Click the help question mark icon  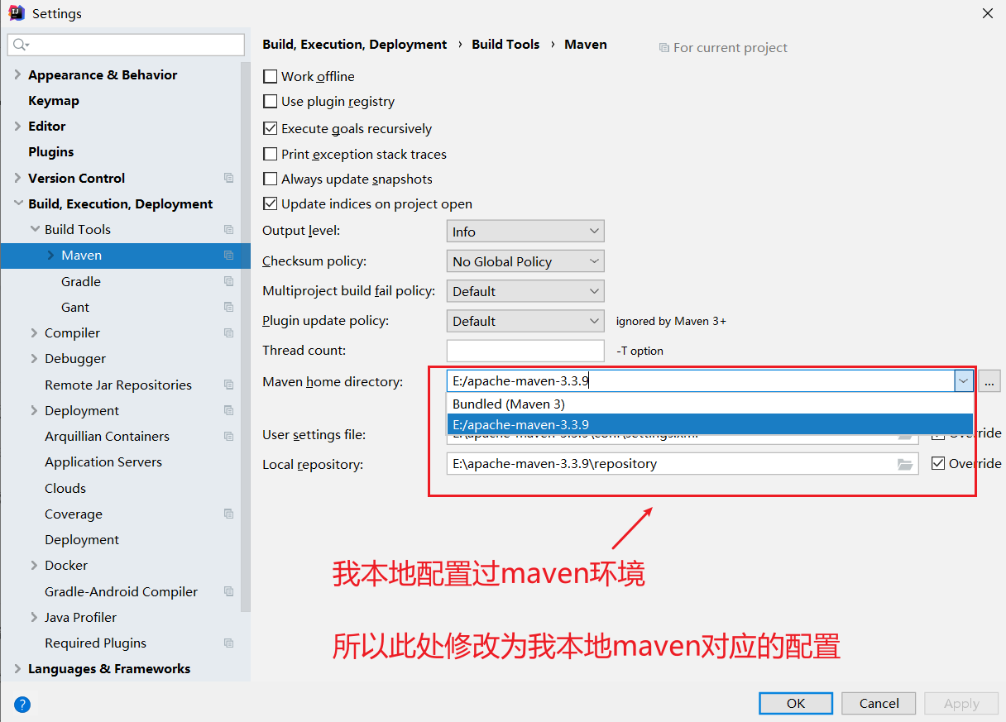[x=22, y=705]
